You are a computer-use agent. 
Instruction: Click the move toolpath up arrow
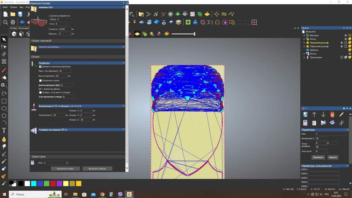[314, 114]
